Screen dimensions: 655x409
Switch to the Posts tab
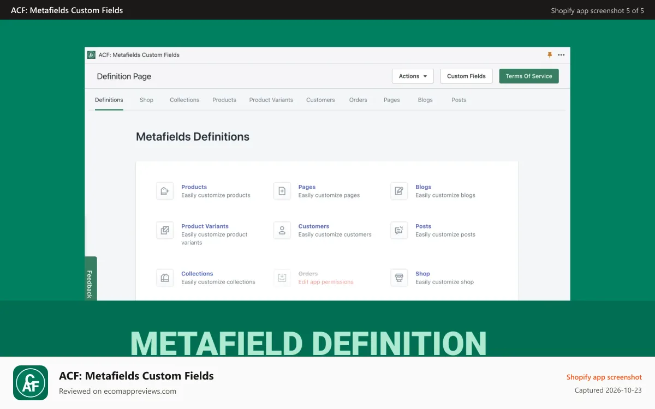coord(459,100)
